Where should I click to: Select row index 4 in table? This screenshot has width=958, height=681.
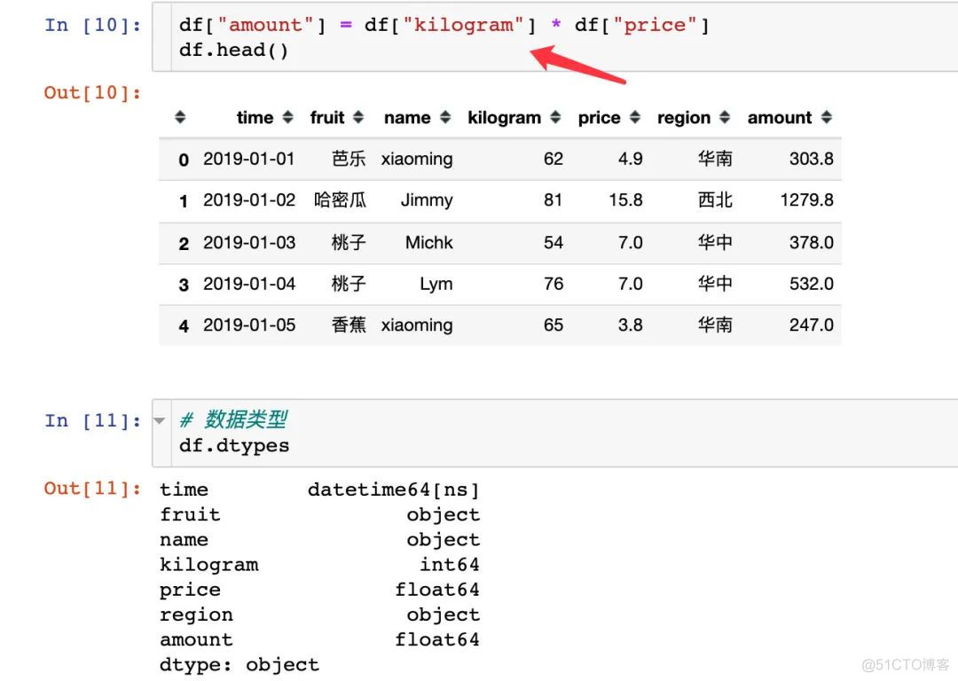click(x=184, y=326)
